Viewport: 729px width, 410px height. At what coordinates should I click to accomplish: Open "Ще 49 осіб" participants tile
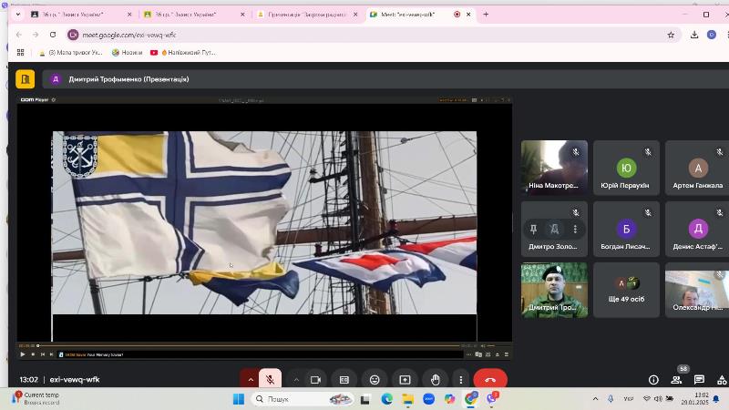click(626, 291)
